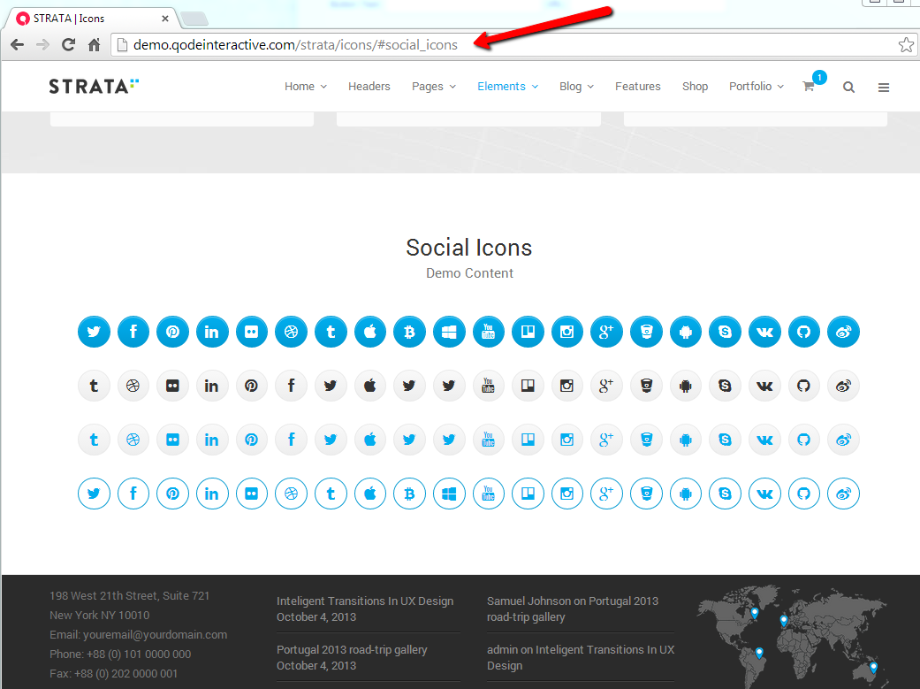This screenshot has height=689, width=920.
Task: Expand the Portfolio dropdown menu
Action: (x=756, y=87)
